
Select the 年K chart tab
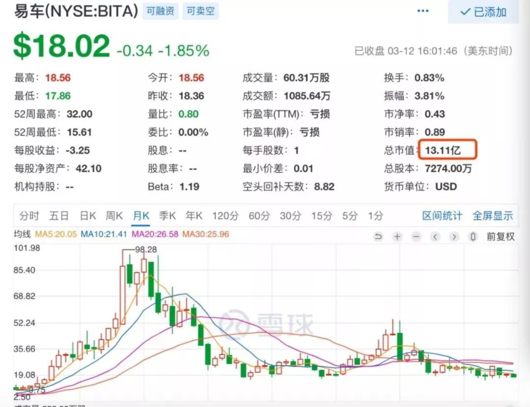[x=194, y=215]
